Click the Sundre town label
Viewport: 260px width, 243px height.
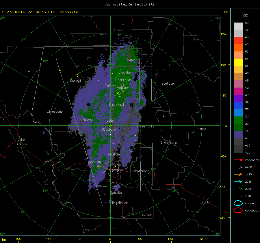point(88,120)
